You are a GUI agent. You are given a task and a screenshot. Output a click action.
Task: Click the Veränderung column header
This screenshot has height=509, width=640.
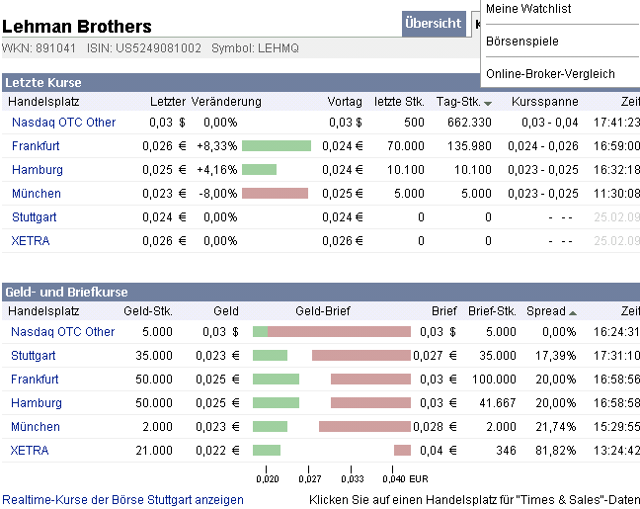[x=226, y=102]
